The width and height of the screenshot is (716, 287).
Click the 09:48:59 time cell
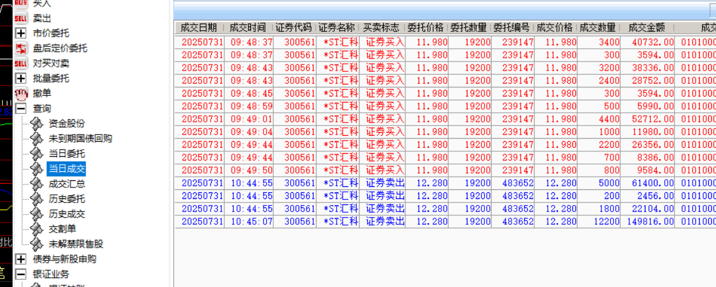[249, 106]
